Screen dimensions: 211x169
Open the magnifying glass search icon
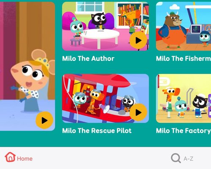tap(176, 158)
